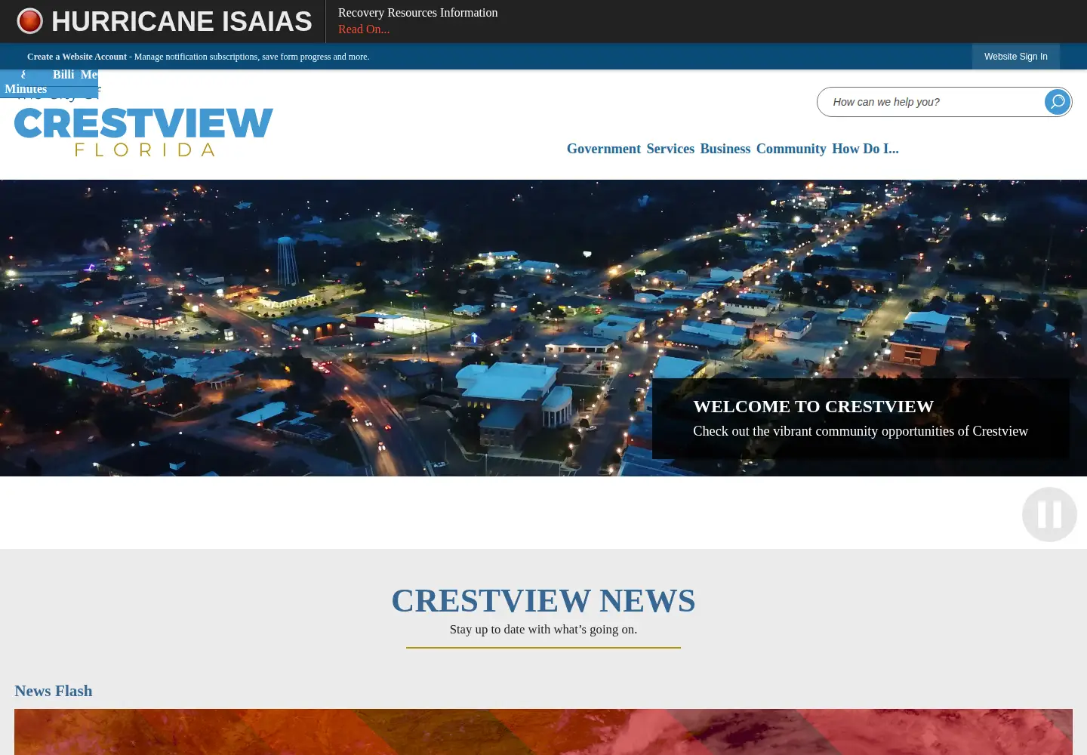Open the Government menu
This screenshot has width=1087, height=755.
pyautogui.click(x=604, y=149)
